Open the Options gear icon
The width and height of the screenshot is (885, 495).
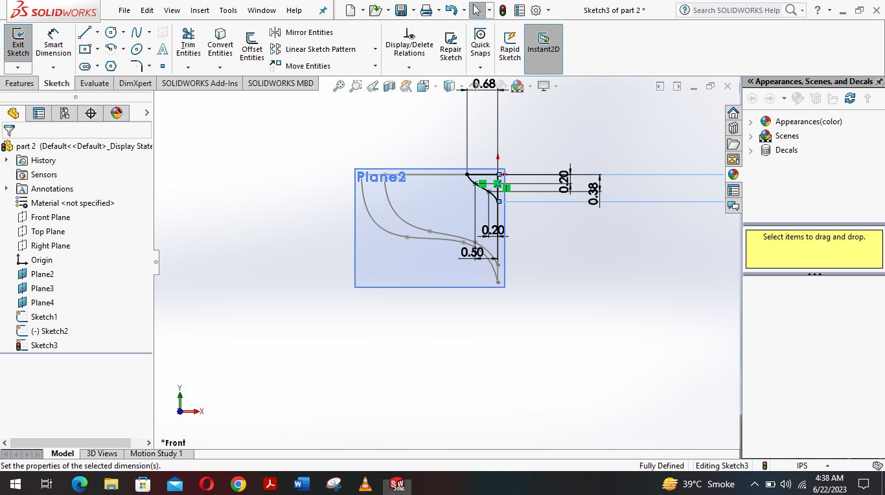[x=536, y=10]
